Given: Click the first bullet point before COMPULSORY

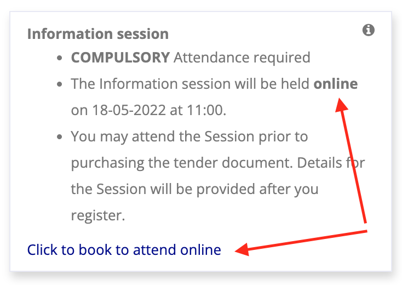Looking at the screenshot, I should coord(60,58).
